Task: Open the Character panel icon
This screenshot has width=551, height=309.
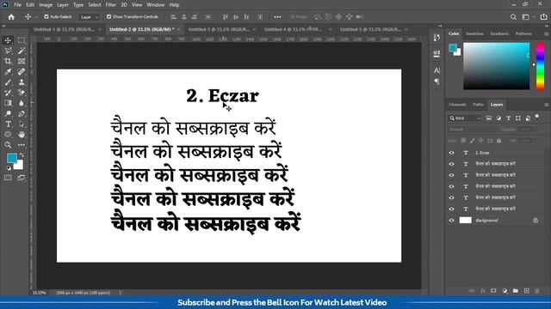Action: [x=436, y=70]
